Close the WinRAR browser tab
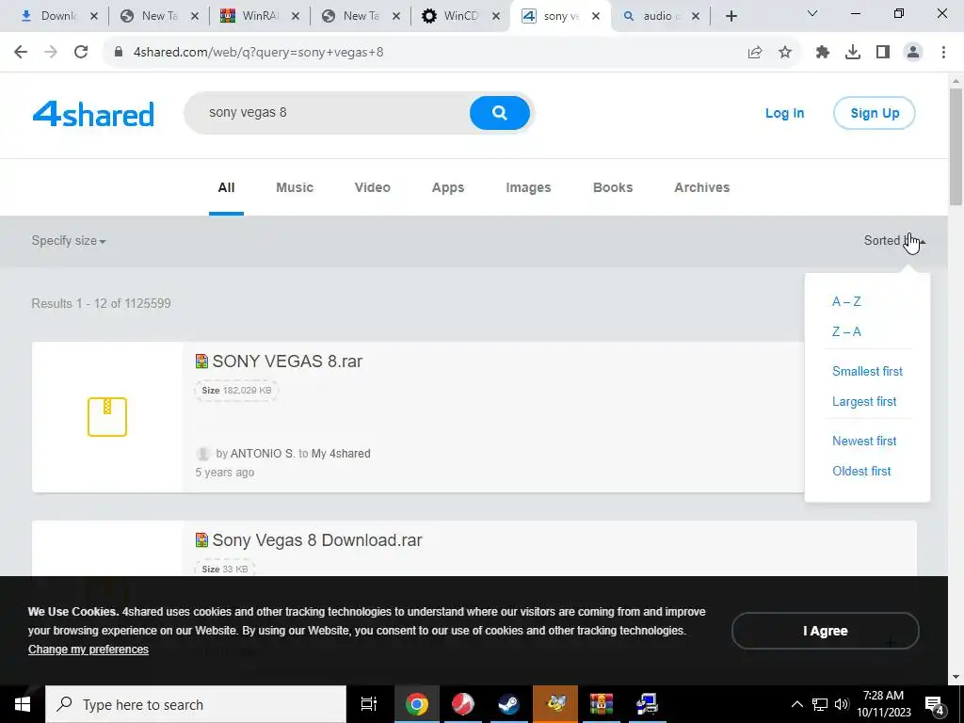This screenshot has width=964, height=723. pos(295,16)
